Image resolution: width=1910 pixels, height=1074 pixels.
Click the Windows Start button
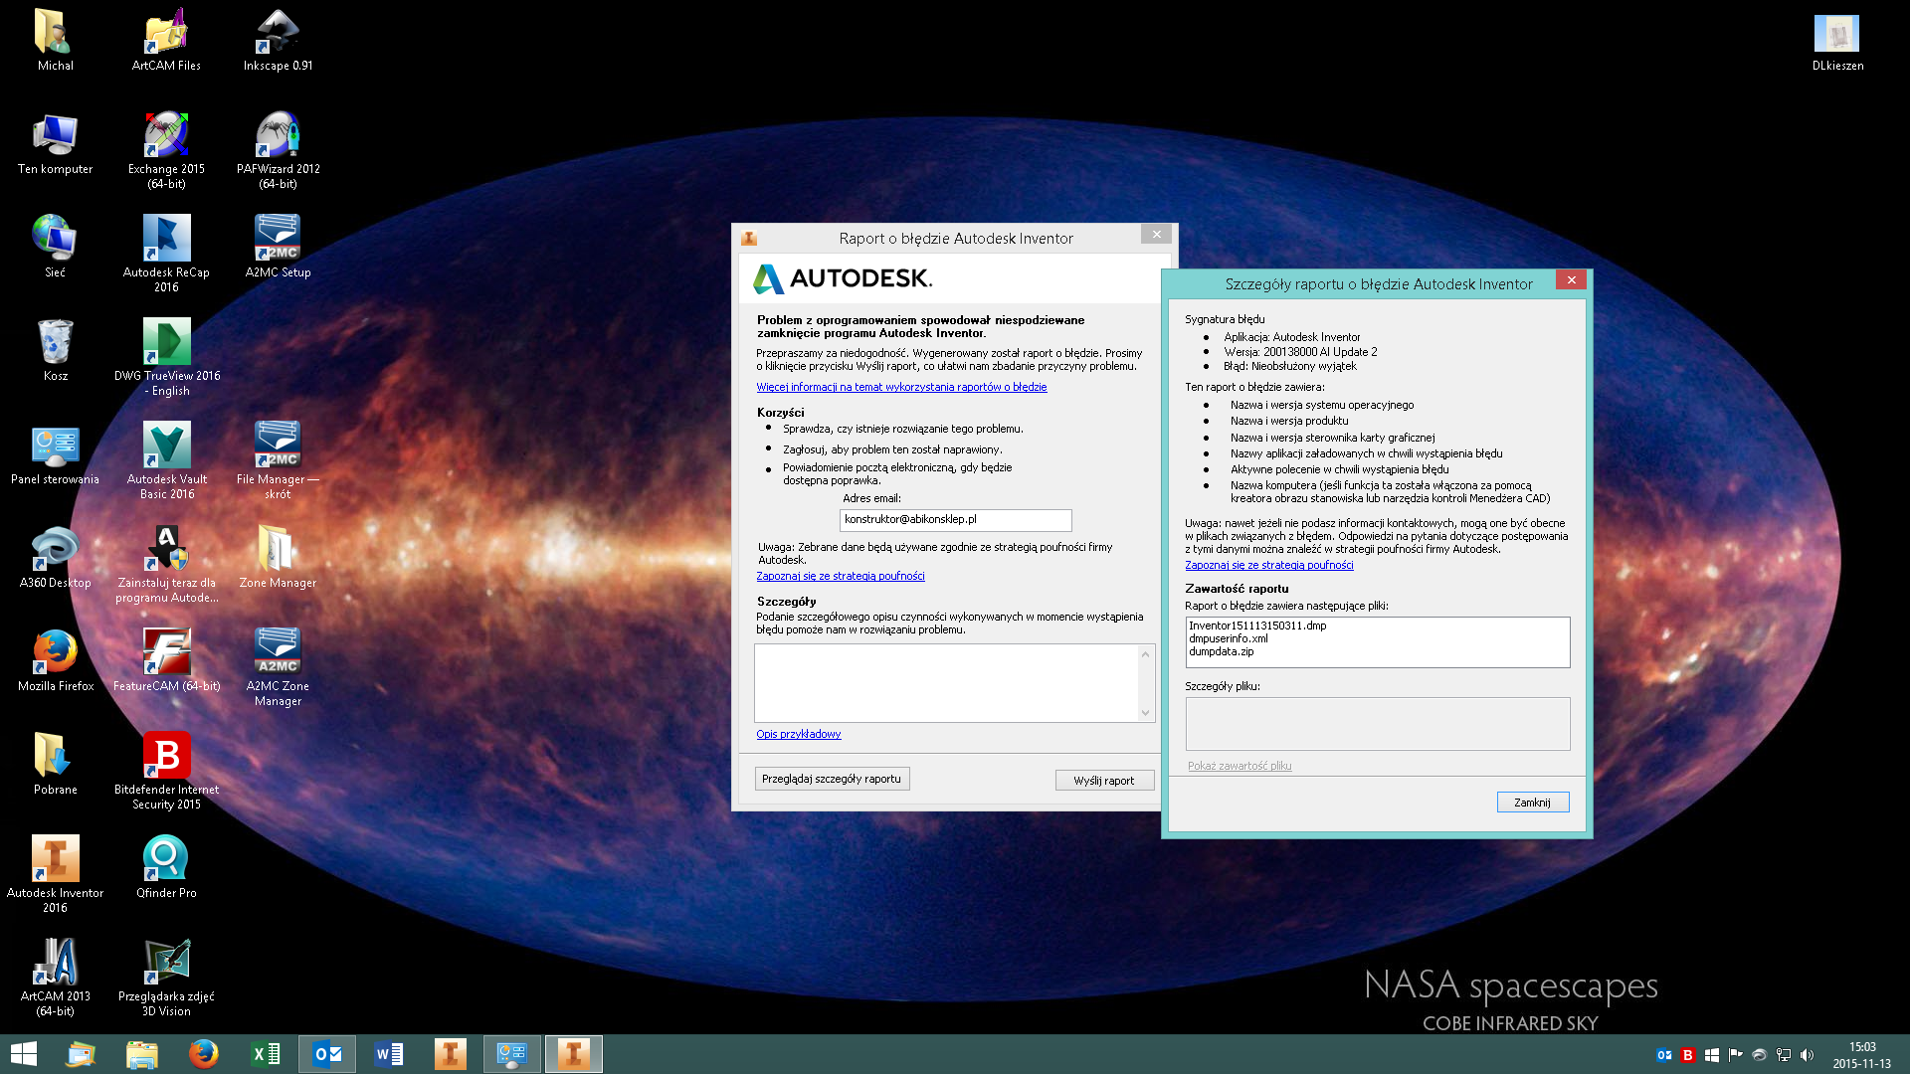(x=23, y=1054)
